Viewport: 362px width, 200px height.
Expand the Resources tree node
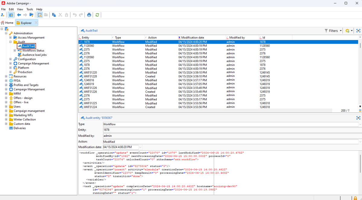point(6,76)
